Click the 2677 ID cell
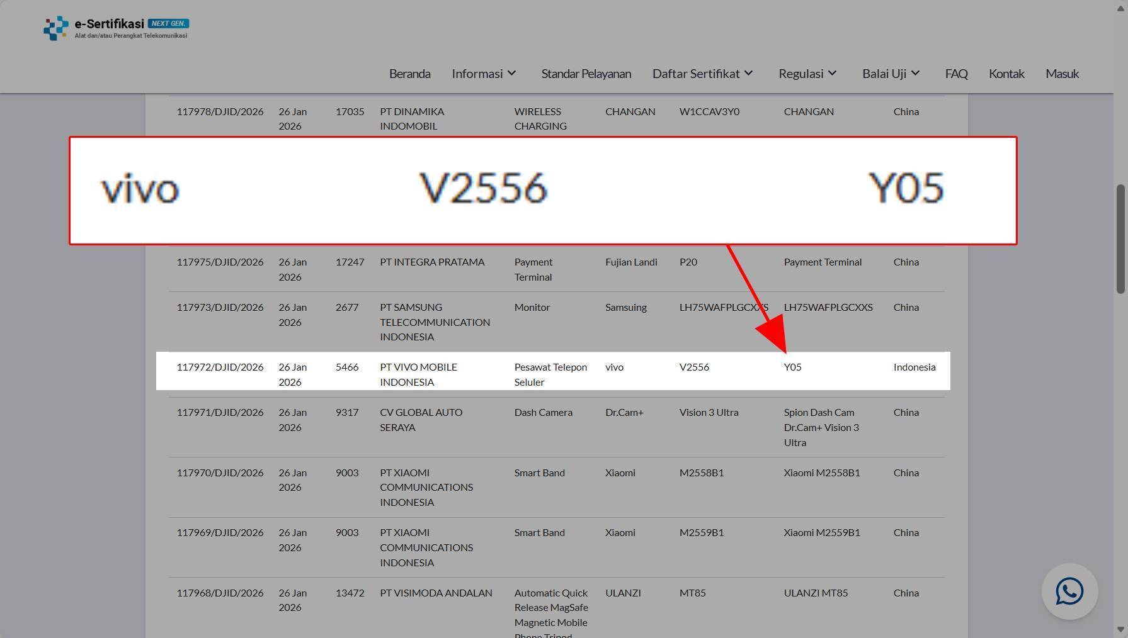The height and width of the screenshot is (638, 1128). [x=347, y=307]
